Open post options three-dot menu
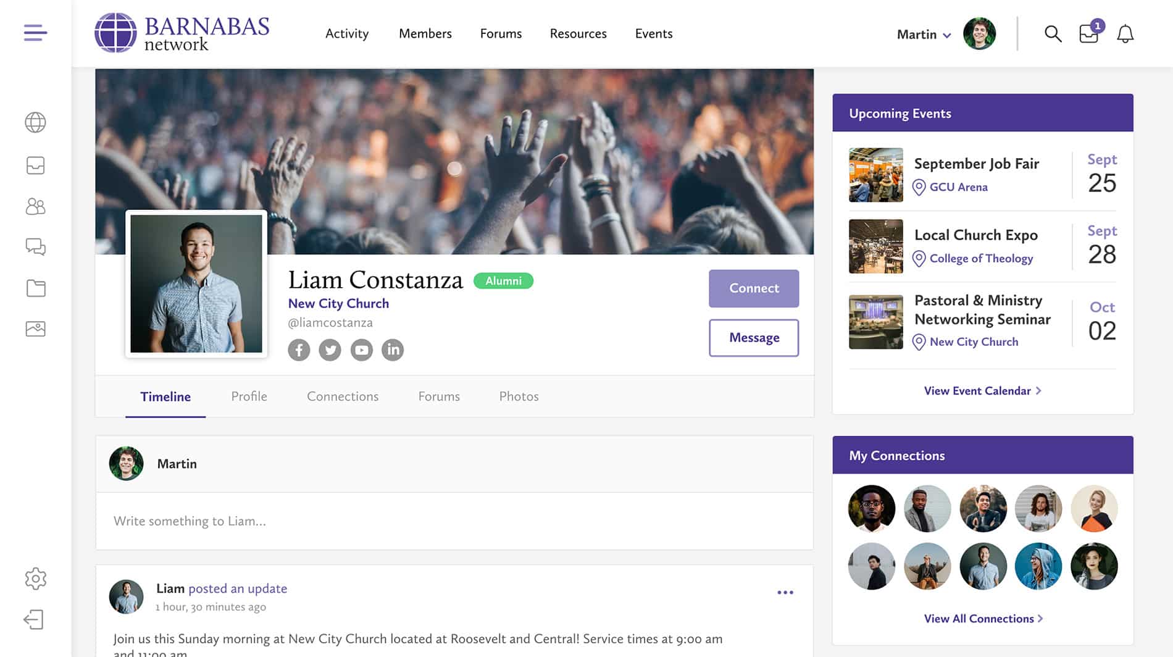The height and width of the screenshot is (657, 1173). 785,593
